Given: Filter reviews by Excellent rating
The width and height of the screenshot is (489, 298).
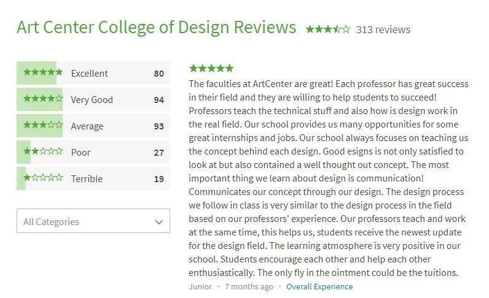Looking at the screenshot, I should pyautogui.click(x=90, y=74).
